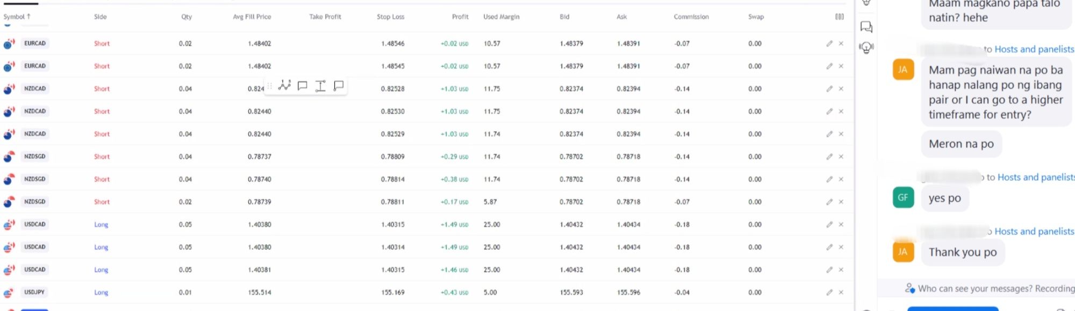This screenshot has height=311, width=1075.
Task: Click the Qty column header
Action: pyautogui.click(x=187, y=17)
